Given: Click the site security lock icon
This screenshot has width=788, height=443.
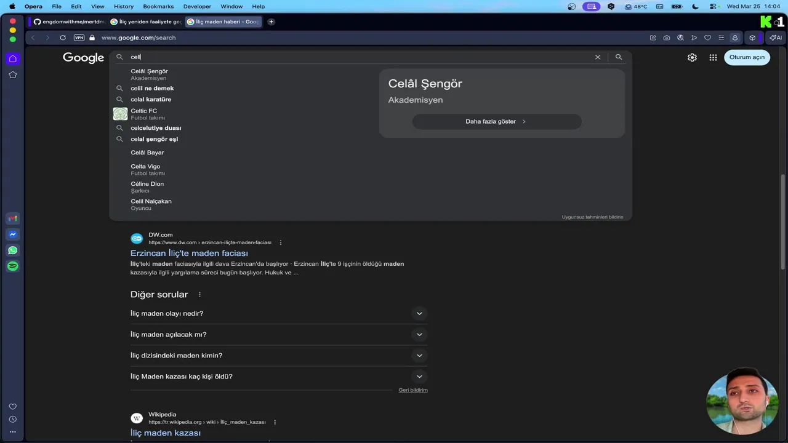Looking at the screenshot, I should click(x=92, y=38).
